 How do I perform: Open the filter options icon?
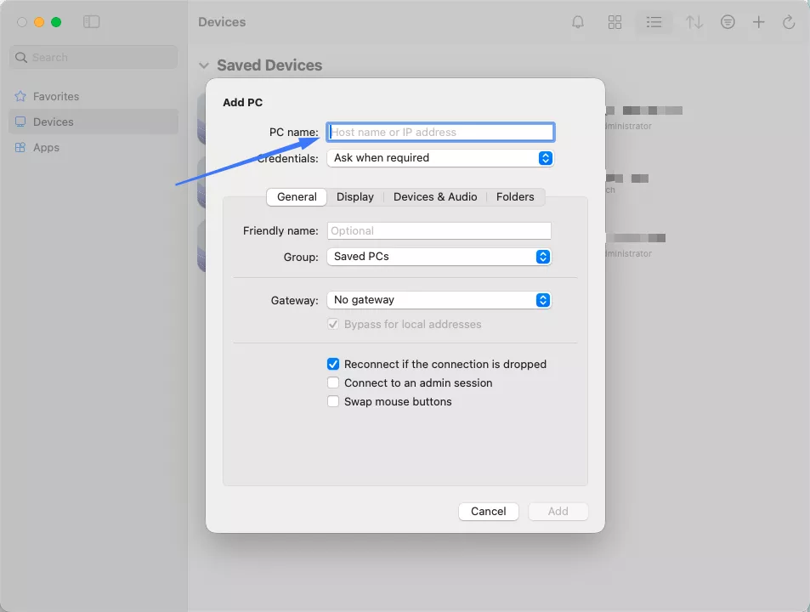[x=728, y=22]
